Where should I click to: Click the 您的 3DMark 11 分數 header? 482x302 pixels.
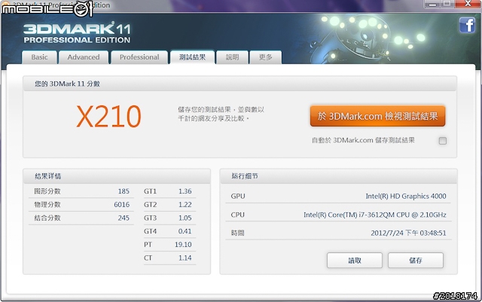pos(239,84)
